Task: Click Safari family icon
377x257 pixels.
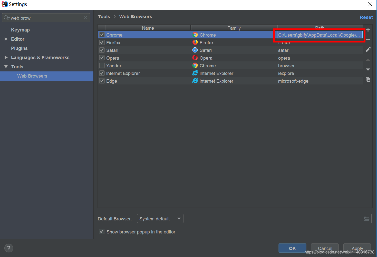Action: pyautogui.click(x=195, y=50)
